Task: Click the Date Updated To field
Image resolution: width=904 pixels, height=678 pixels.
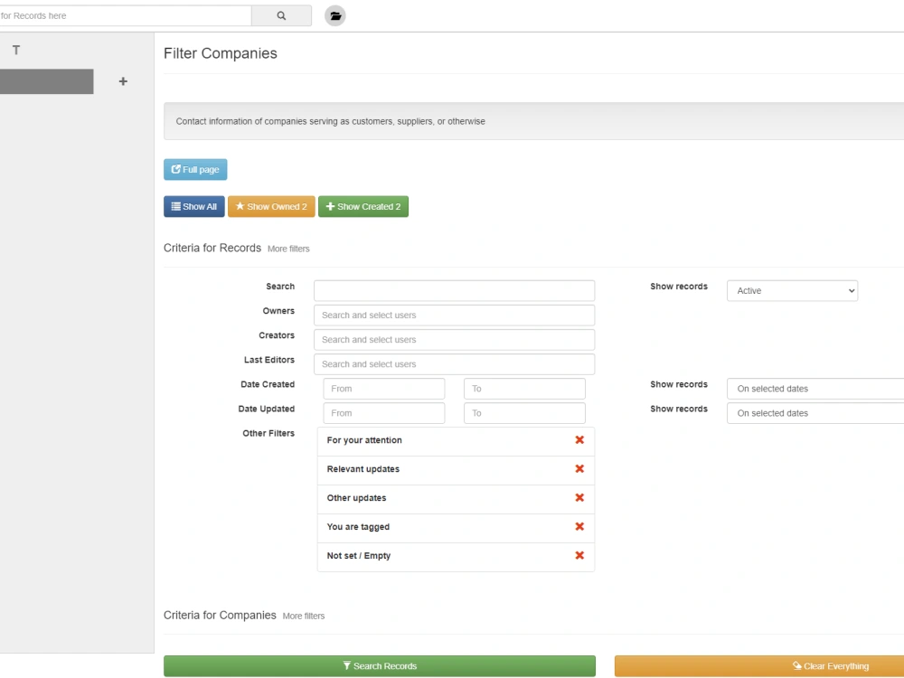Action: [x=524, y=413]
